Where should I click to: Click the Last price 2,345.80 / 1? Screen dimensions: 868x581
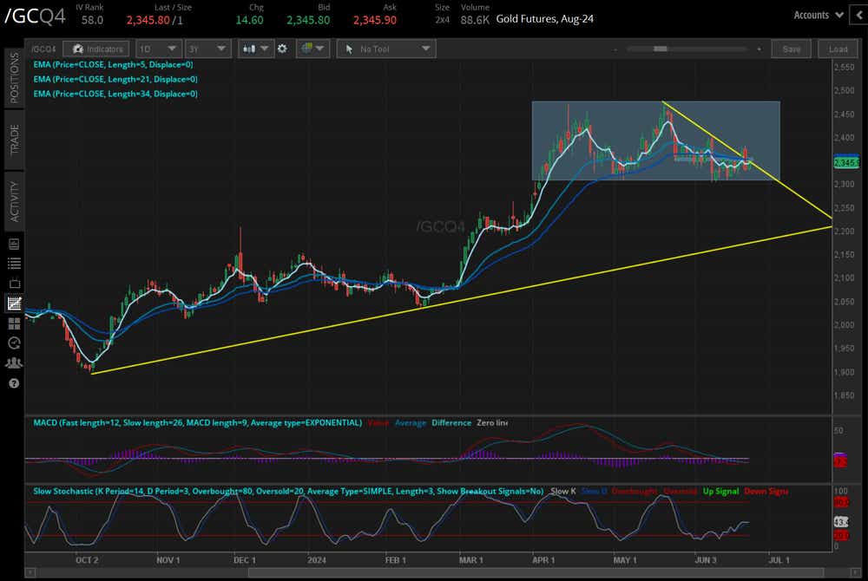pyautogui.click(x=155, y=20)
